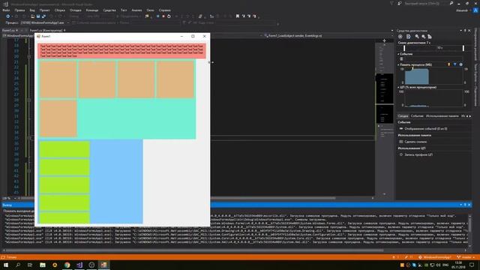Open the Файл menu

point(6,10)
